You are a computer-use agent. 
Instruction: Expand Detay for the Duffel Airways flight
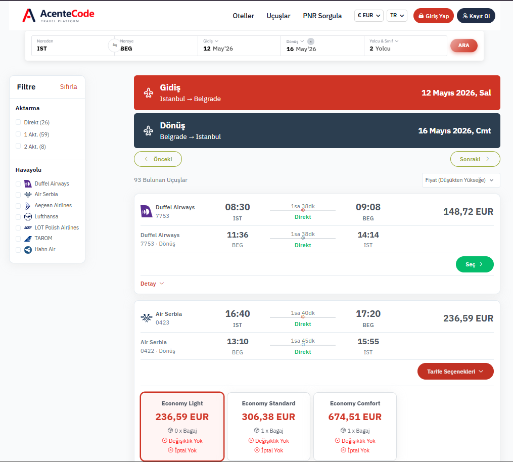click(x=152, y=284)
